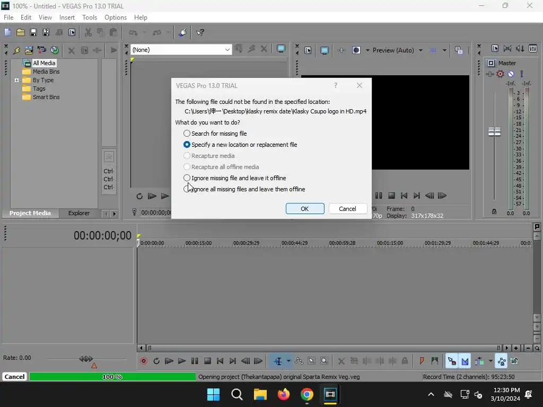The height and width of the screenshot is (407, 543).
Task: Cancel project loading in status bar
Action: coord(14,377)
